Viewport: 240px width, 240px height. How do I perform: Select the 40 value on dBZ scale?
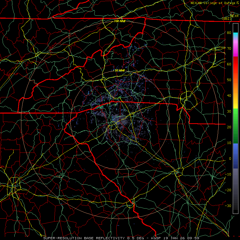click(x=229, y=96)
